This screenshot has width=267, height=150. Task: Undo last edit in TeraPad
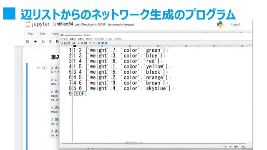[91, 43]
